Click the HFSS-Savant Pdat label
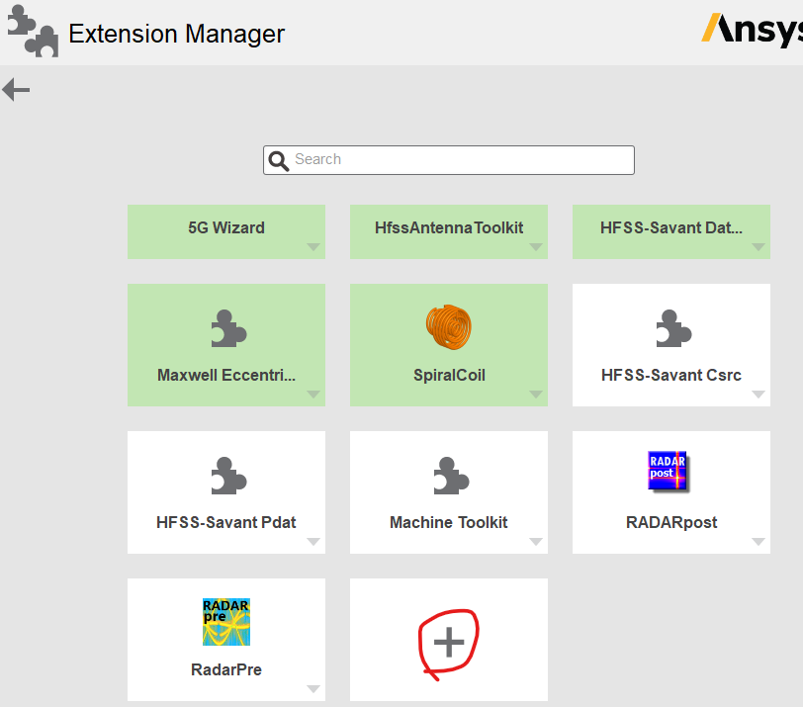Screen dimensions: 803x707 226,522
